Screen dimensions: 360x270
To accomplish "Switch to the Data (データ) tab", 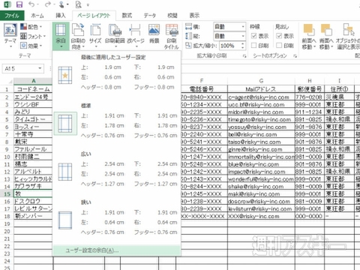I will tap(150, 16).
